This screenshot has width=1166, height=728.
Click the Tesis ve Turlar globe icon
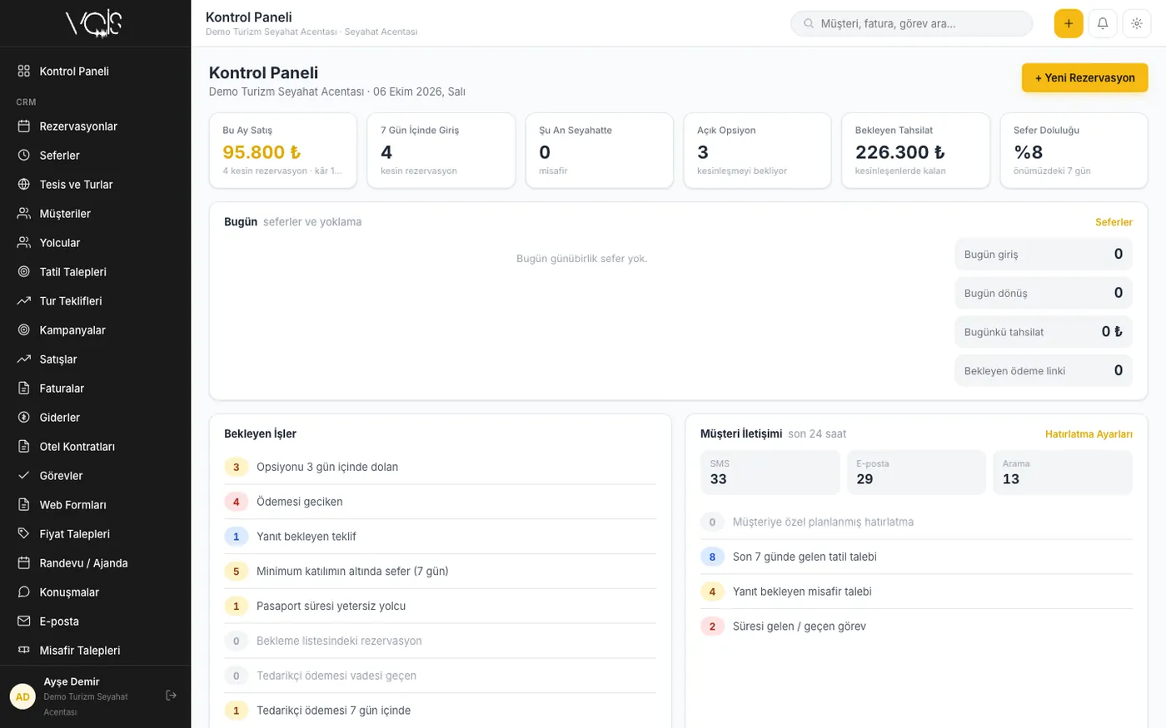click(x=24, y=185)
